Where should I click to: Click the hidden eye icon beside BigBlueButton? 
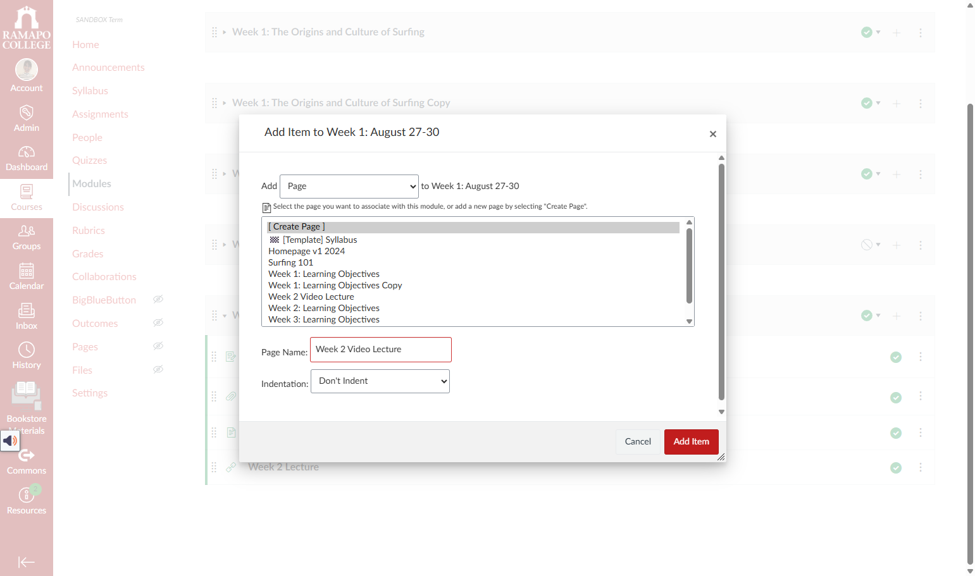[158, 299]
